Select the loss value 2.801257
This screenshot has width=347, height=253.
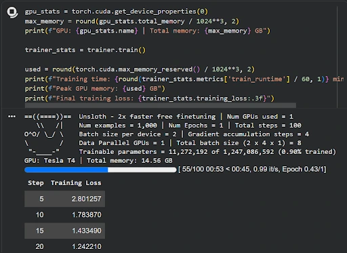[86, 199]
